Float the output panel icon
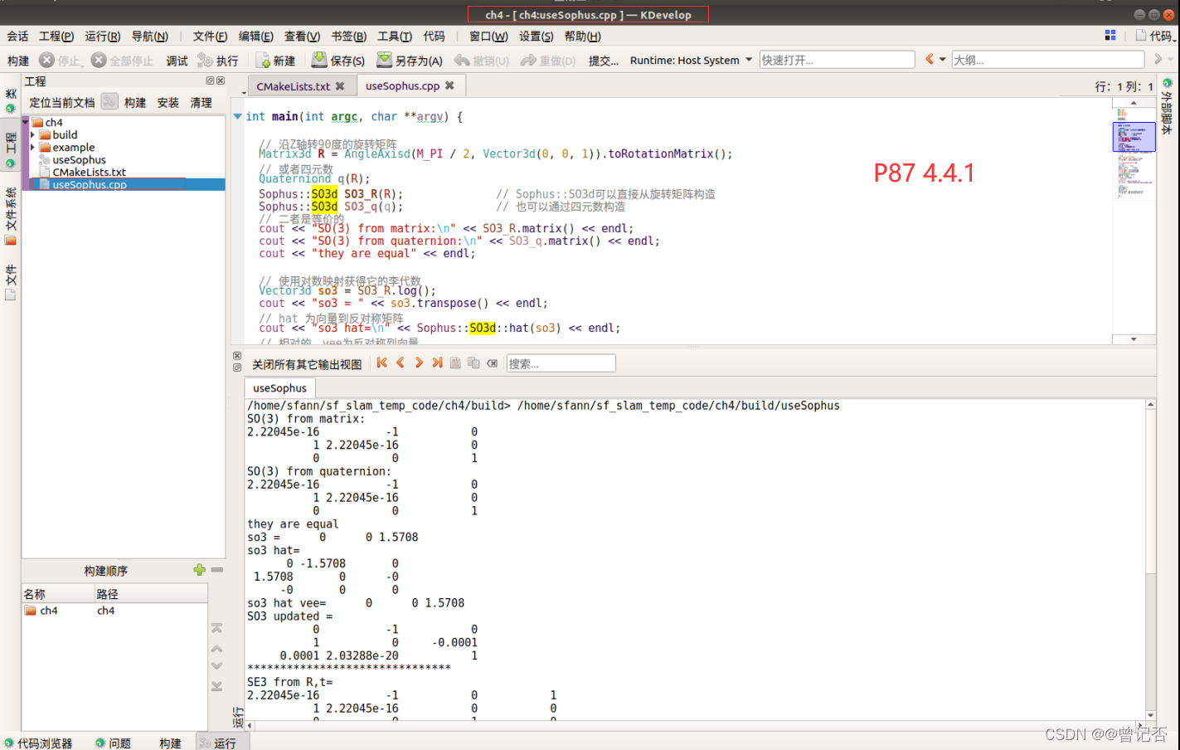 (x=237, y=367)
